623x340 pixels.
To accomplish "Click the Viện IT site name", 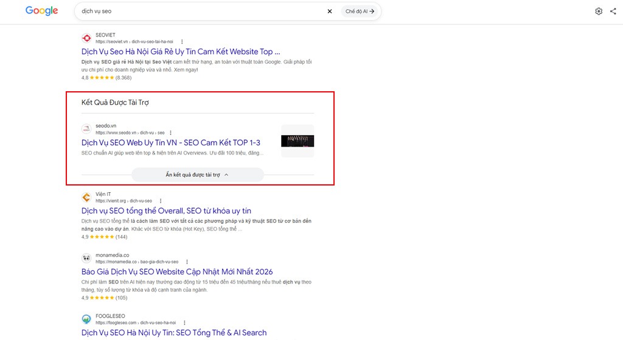I will tap(103, 194).
